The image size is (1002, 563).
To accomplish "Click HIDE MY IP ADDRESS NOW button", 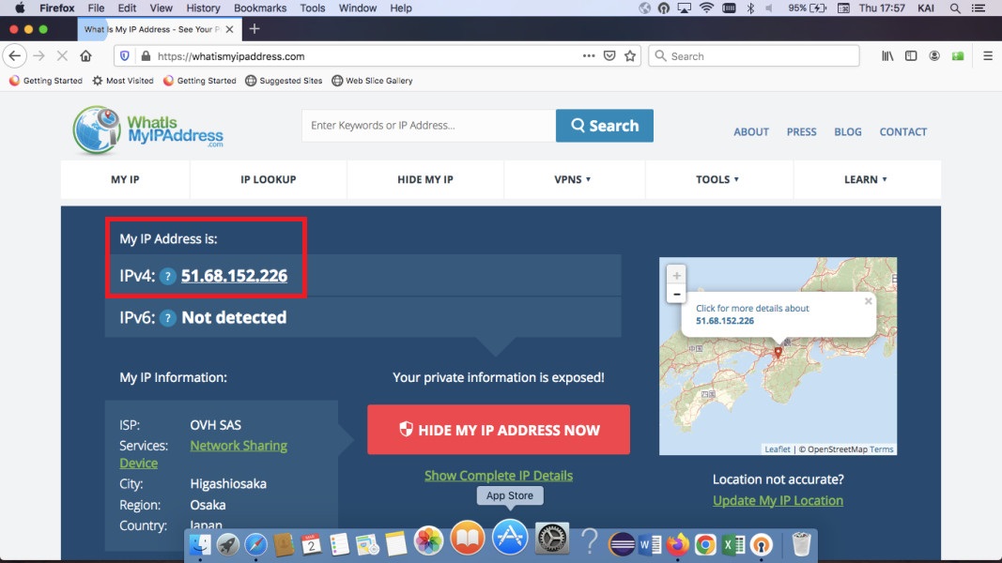I will pos(499,430).
